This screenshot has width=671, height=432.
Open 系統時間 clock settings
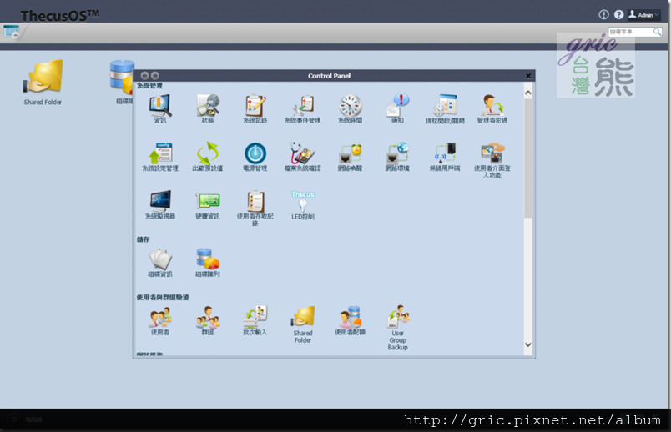350,108
